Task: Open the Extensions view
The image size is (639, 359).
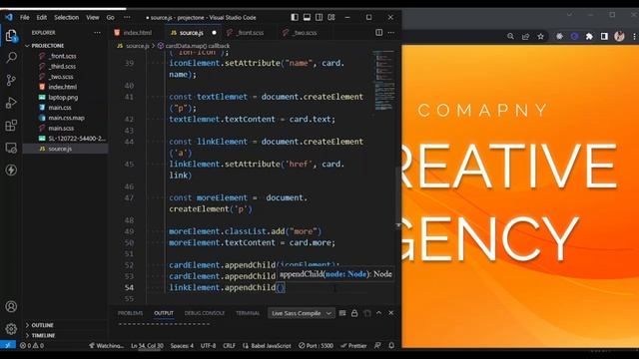Action: pos(11,125)
